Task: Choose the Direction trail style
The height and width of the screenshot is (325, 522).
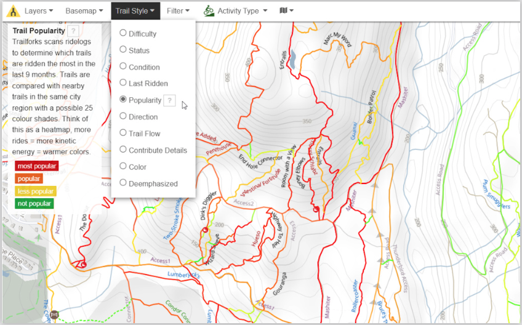Action: [139, 116]
